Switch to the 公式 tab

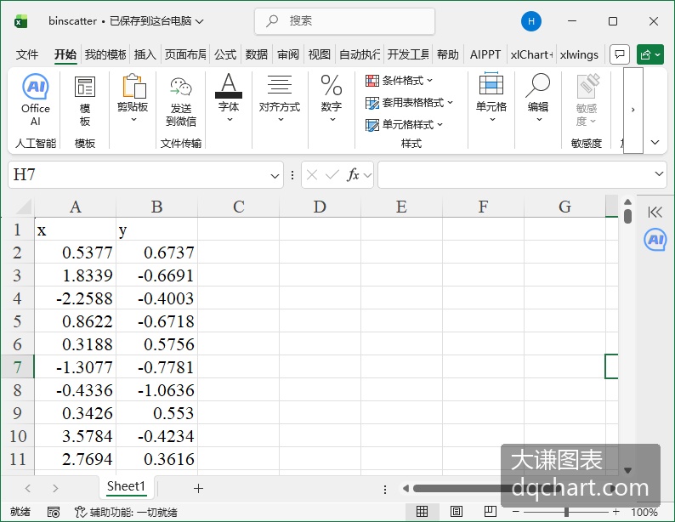click(x=225, y=54)
